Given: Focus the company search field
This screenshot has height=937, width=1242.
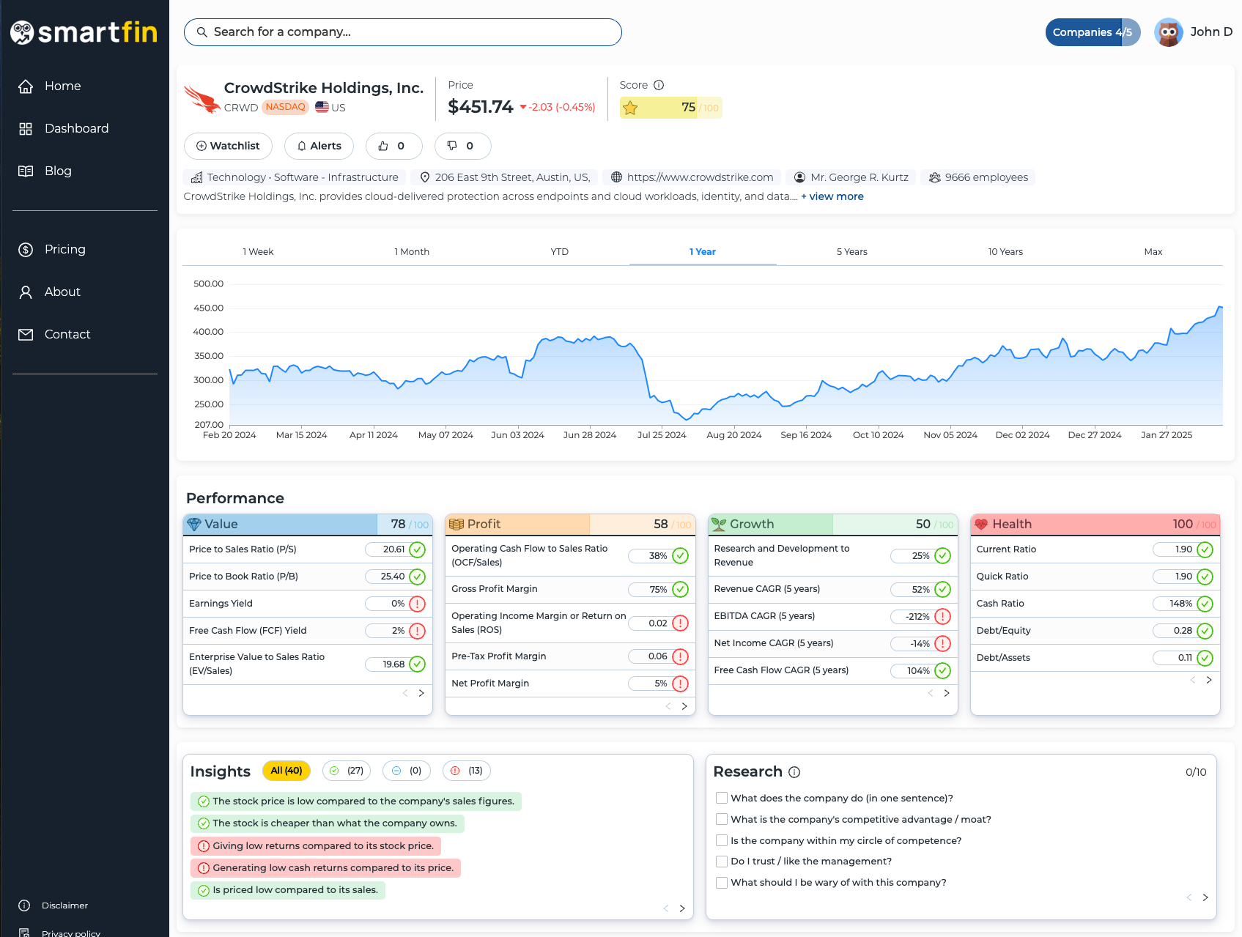Looking at the screenshot, I should (403, 32).
